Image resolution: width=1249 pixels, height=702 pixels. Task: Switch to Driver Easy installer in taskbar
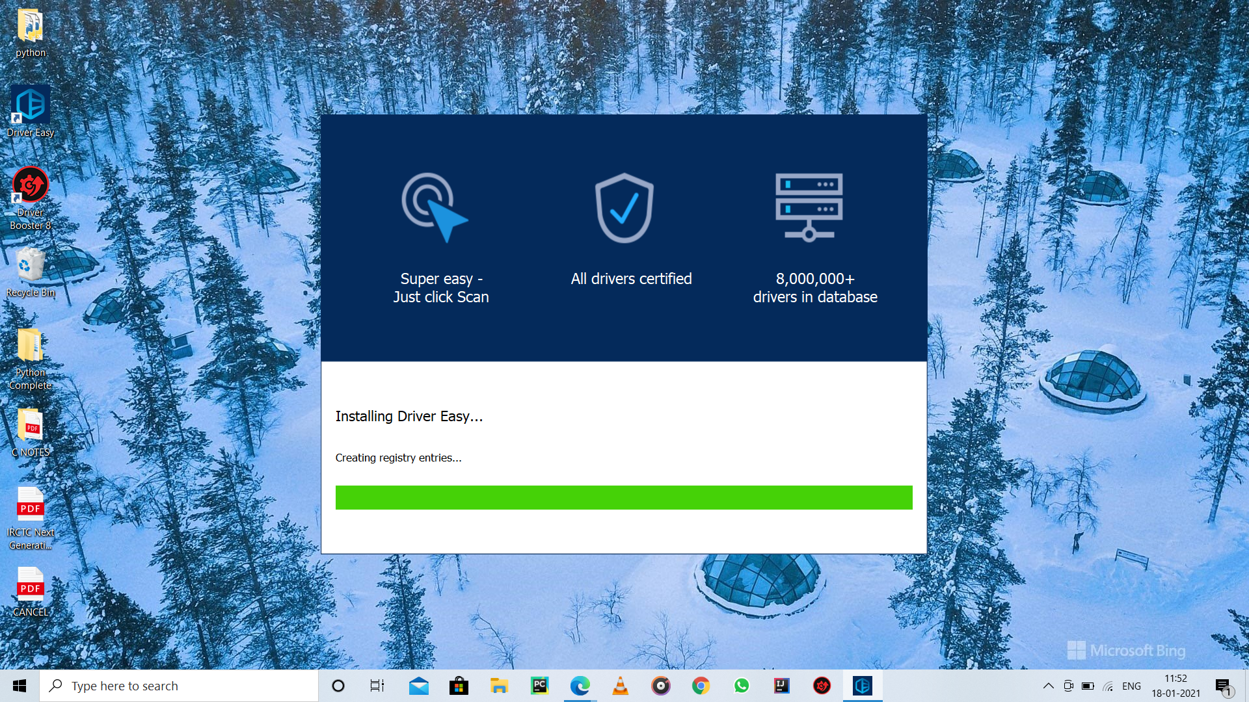point(863,686)
